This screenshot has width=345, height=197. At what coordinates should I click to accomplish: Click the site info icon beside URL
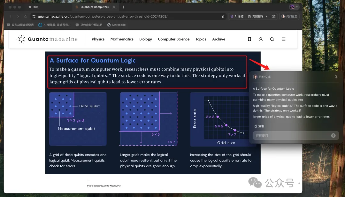click(34, 17)
